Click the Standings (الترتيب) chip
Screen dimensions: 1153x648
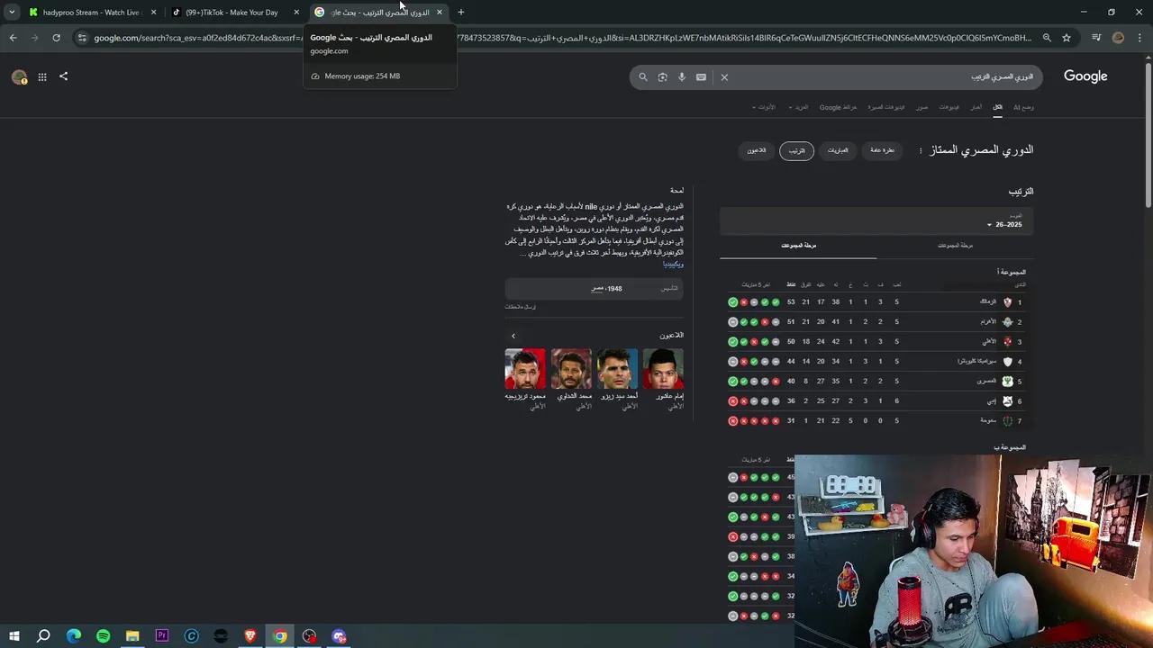tap(796, 150)
